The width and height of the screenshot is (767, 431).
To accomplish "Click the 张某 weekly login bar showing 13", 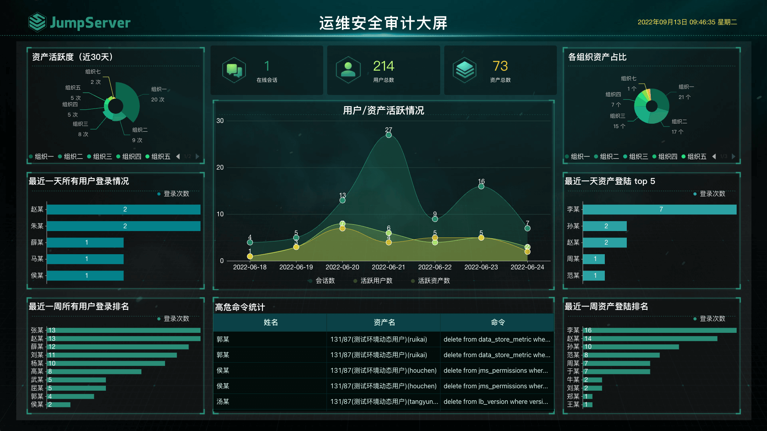I will click(x=124, y=330).
